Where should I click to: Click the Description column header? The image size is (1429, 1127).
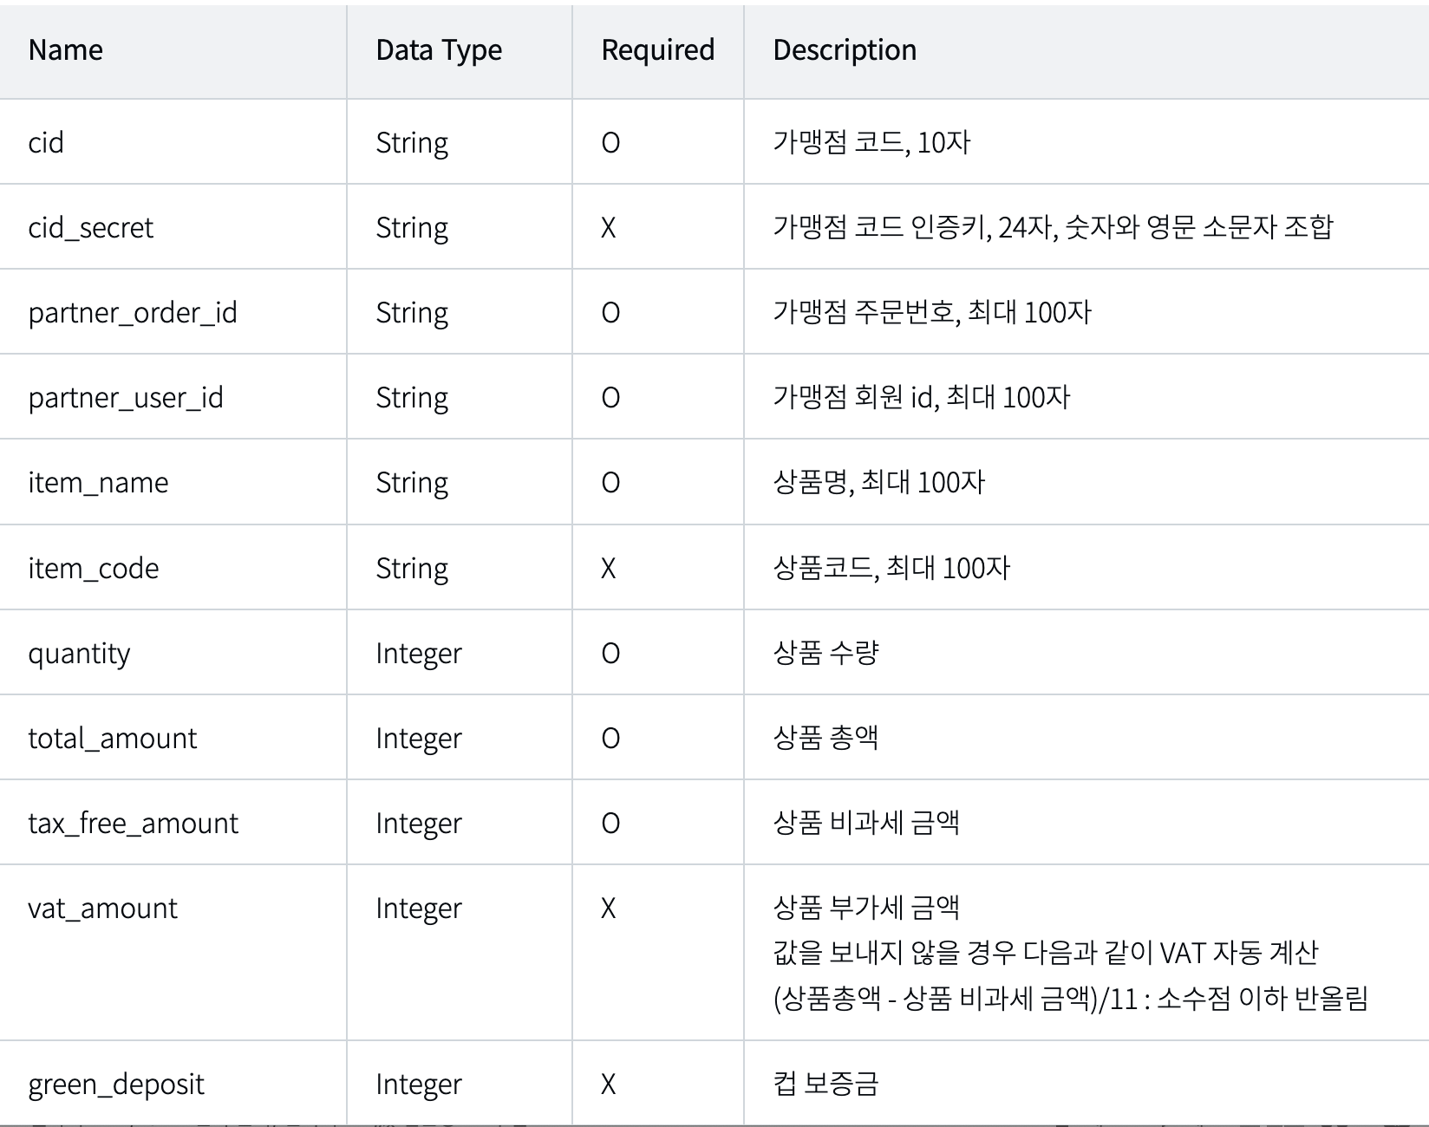point(845,50)
